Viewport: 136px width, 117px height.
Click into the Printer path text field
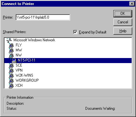43,17
